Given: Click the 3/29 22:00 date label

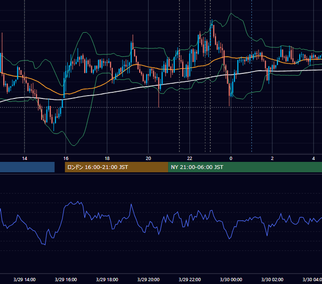Looking at the screenshot, I should (189, 279).
